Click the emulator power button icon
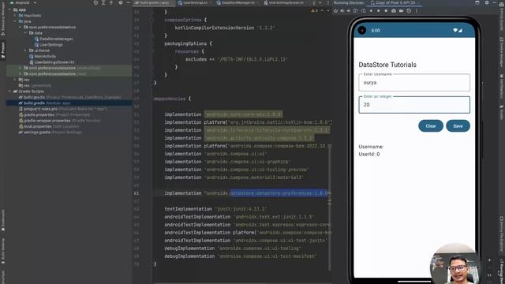Screen dimensions: 505x284 [335, 10]
